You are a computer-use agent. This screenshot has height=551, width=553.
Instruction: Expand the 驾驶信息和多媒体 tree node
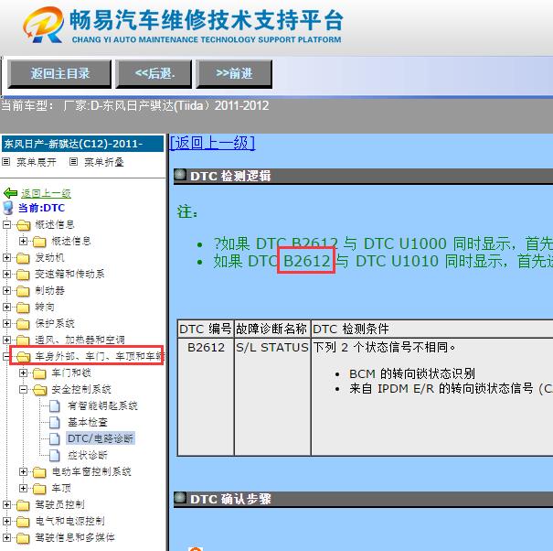(6, 538)
